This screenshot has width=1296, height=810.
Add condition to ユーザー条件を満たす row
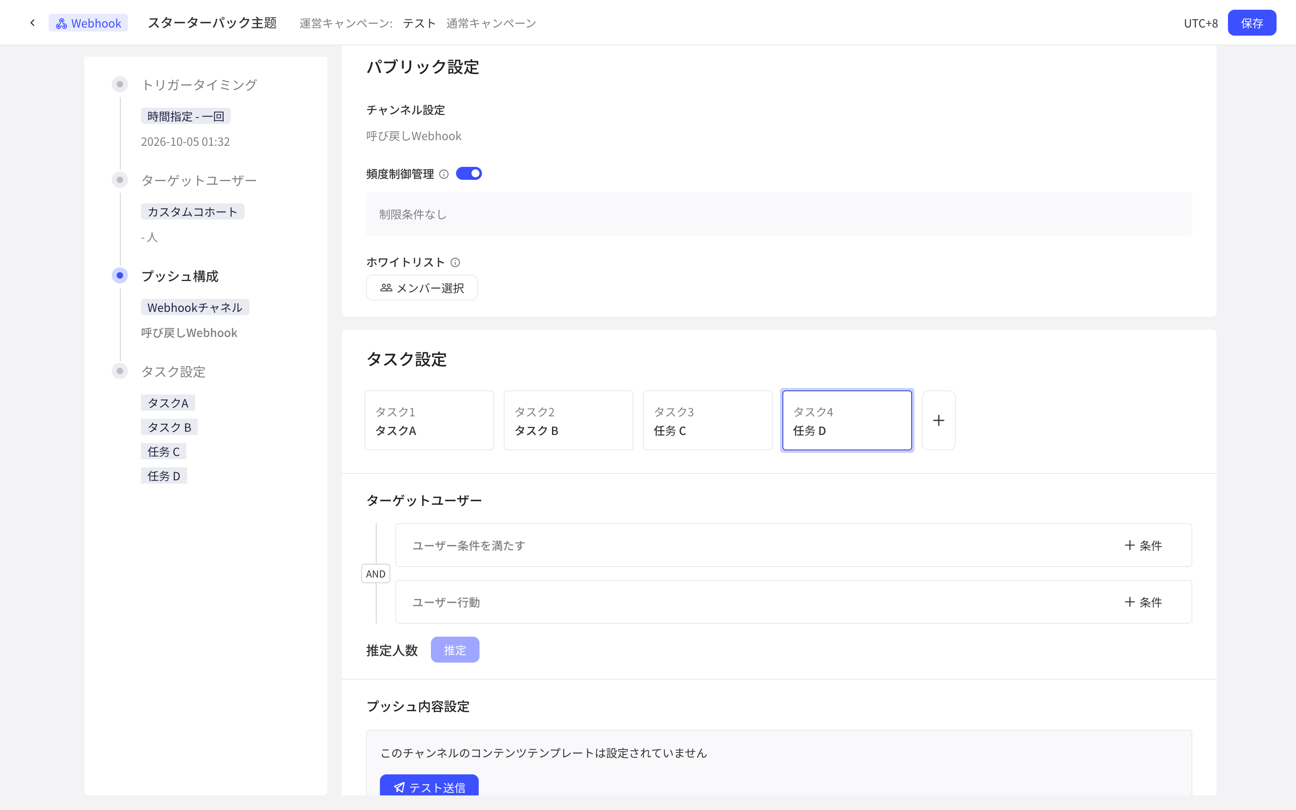[1143, 546]
